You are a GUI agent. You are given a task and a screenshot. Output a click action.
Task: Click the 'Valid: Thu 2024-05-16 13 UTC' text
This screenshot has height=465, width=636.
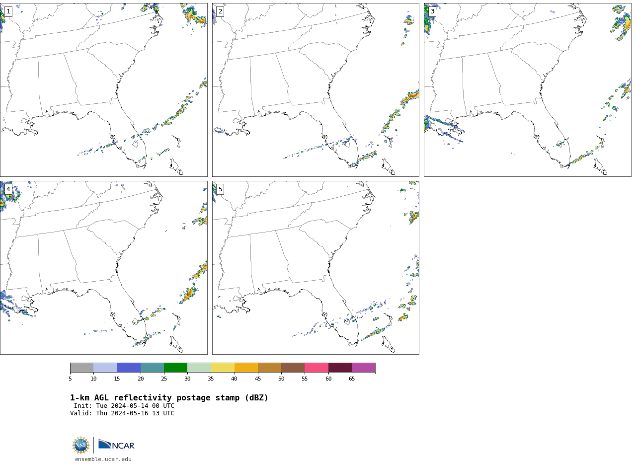122,413
